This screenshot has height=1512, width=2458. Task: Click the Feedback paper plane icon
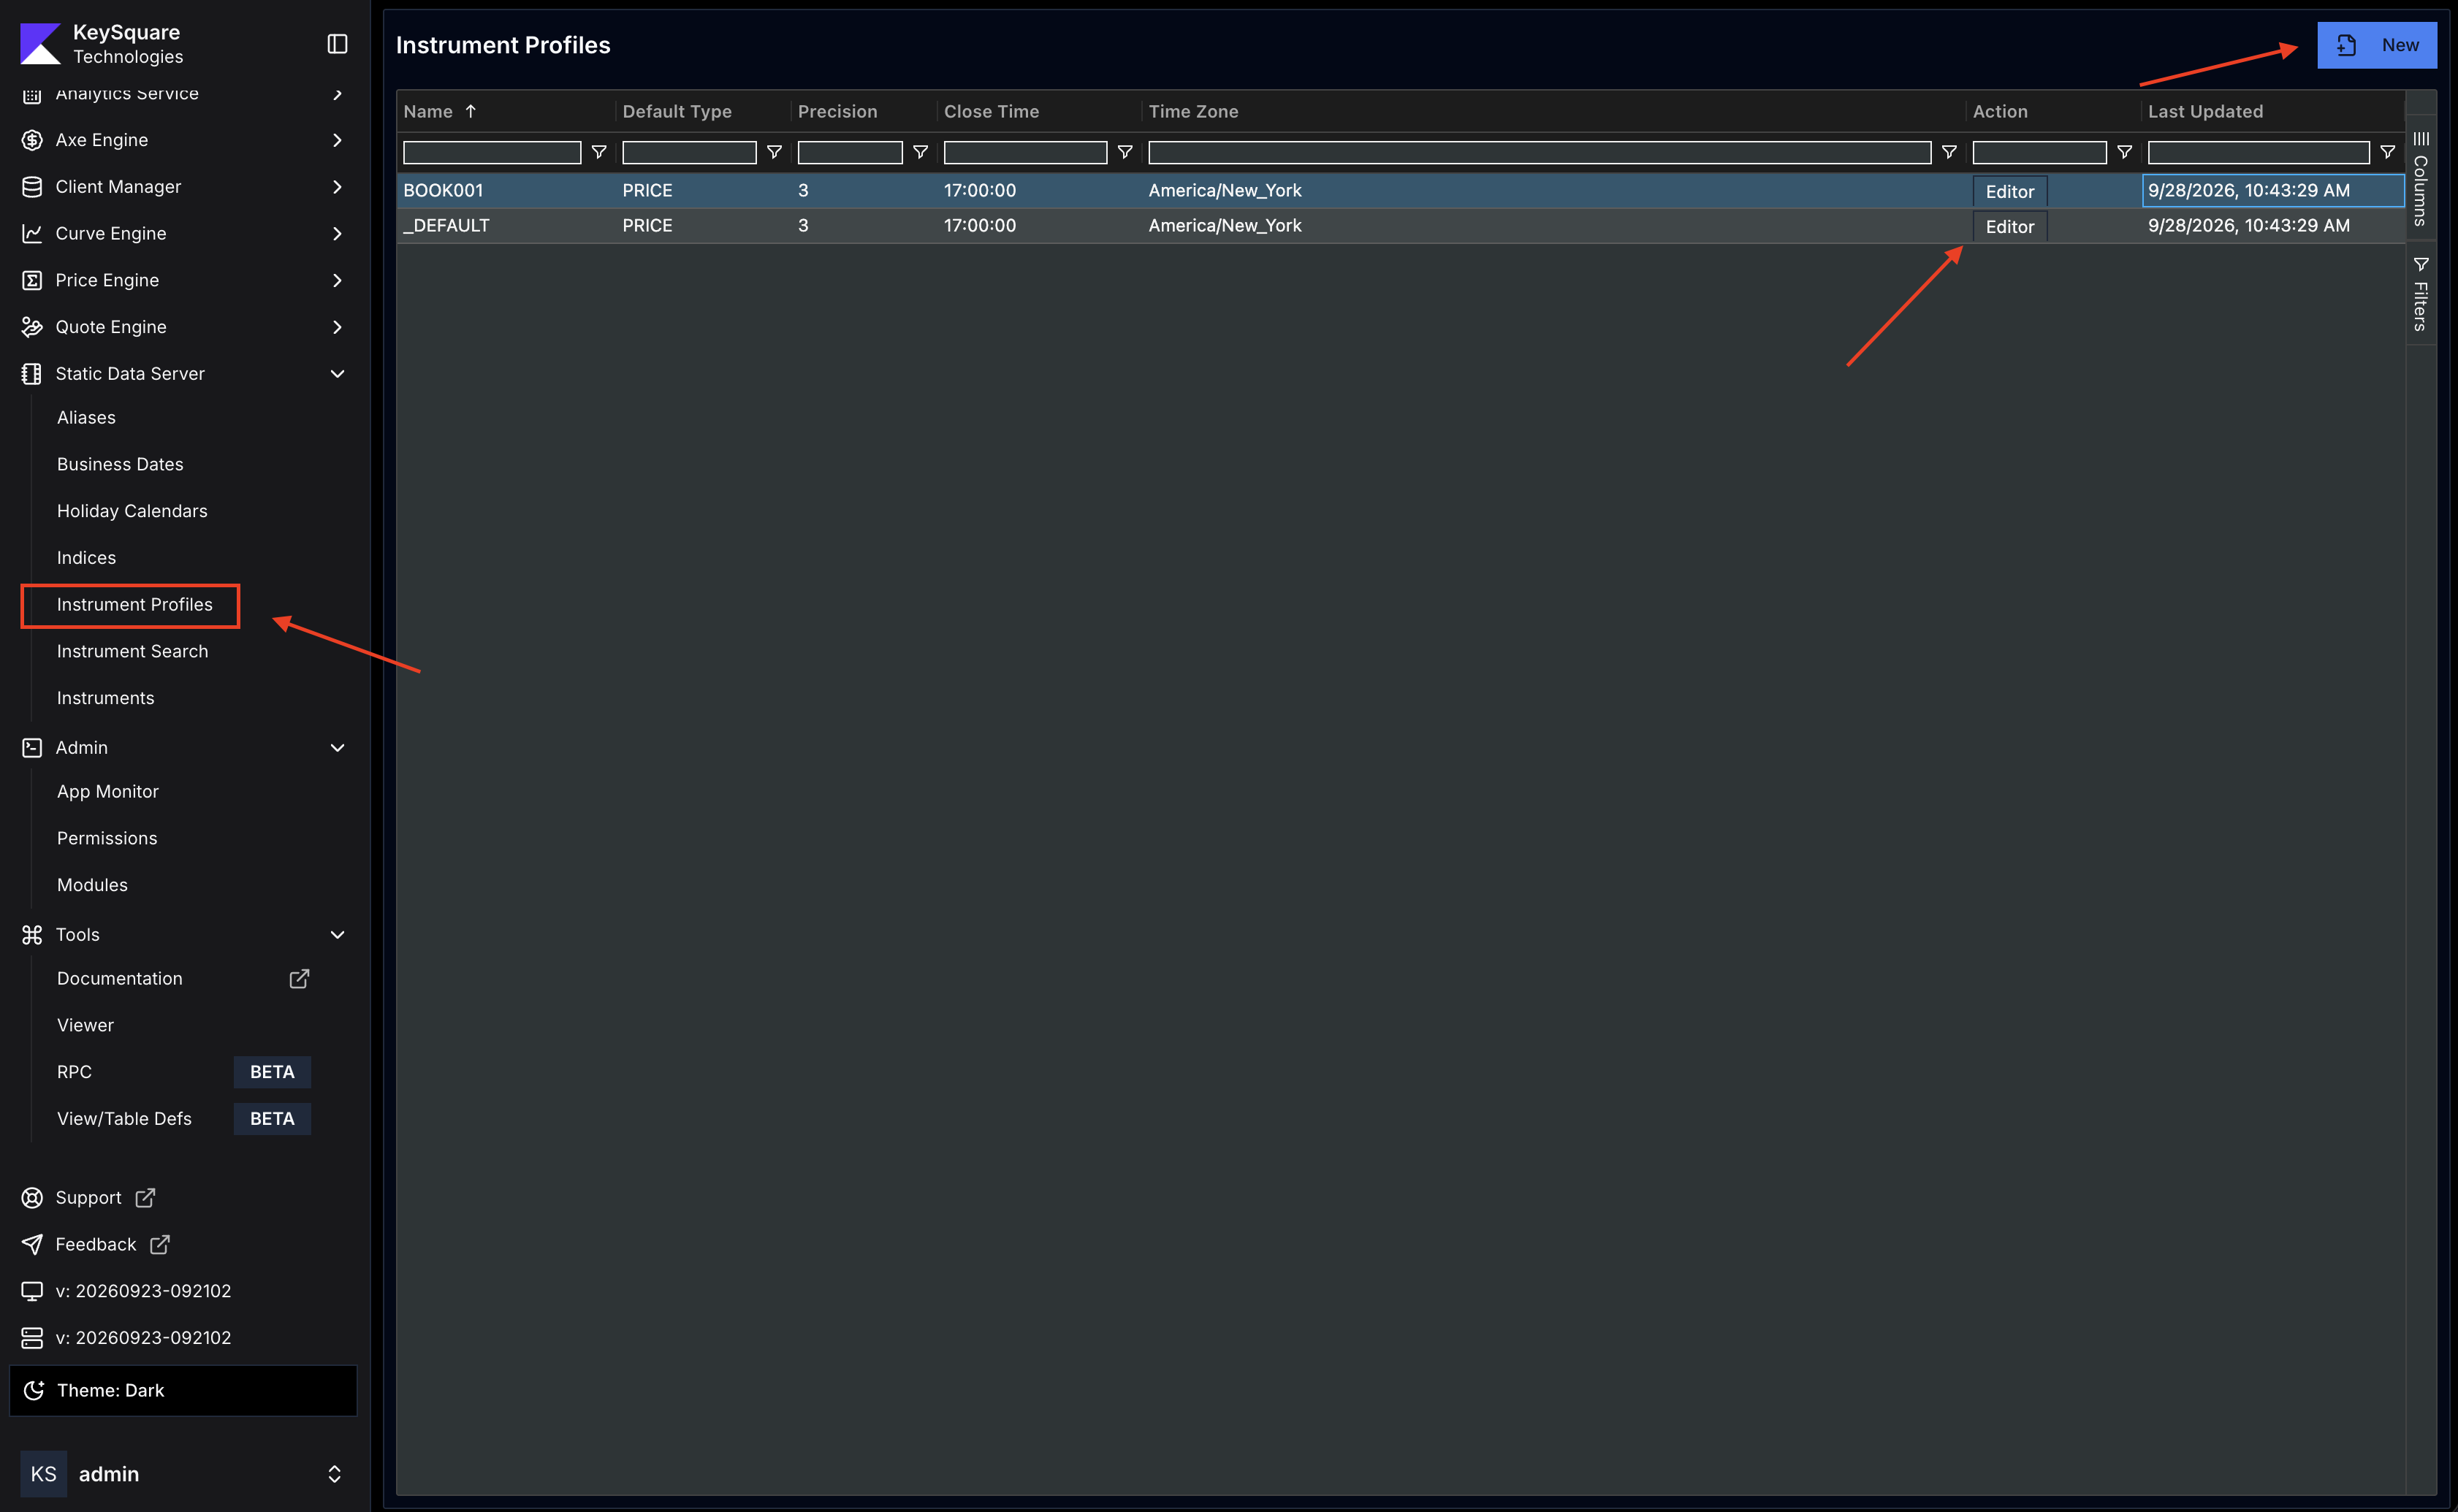coord(32,1245)
